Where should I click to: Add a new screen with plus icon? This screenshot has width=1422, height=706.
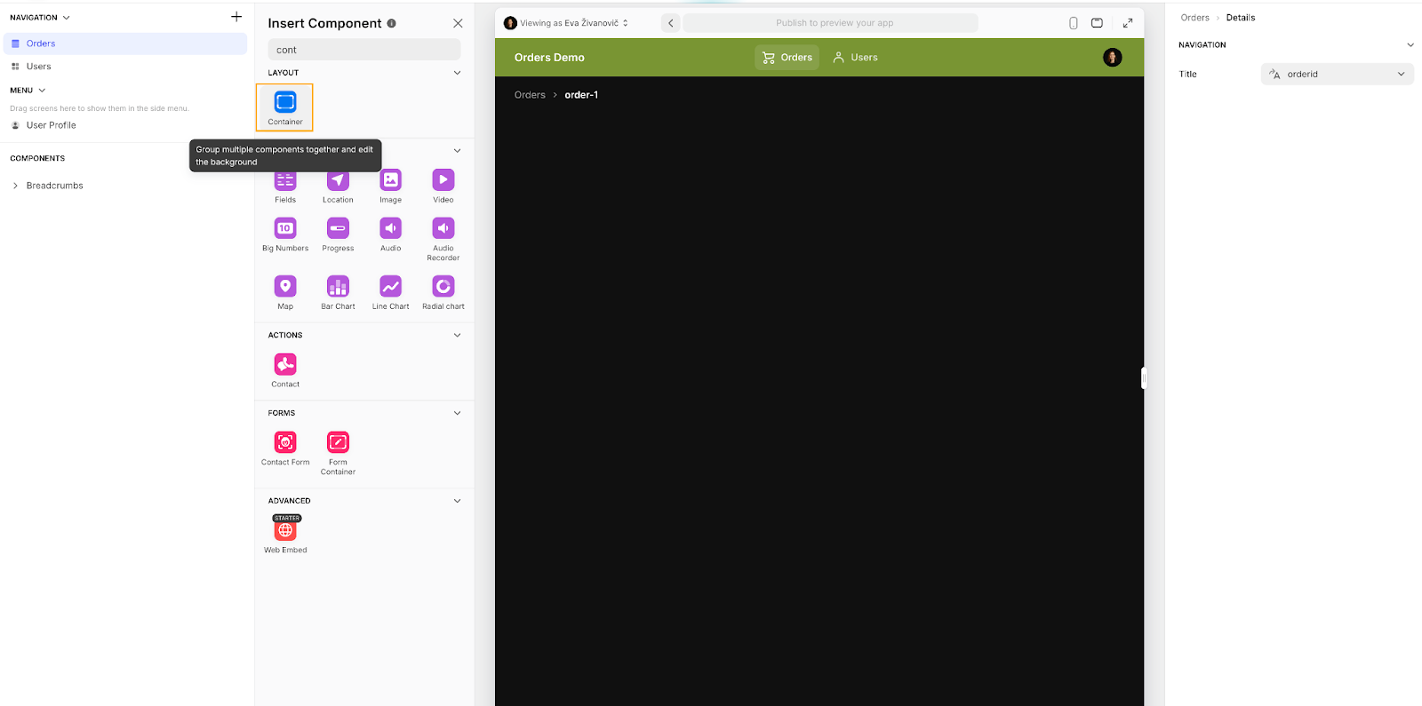pyautogui.click(x=236, y=17)
